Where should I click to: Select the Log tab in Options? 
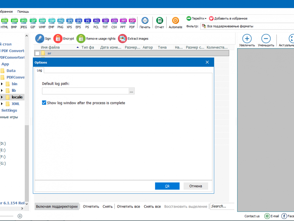tap(39, 70)
